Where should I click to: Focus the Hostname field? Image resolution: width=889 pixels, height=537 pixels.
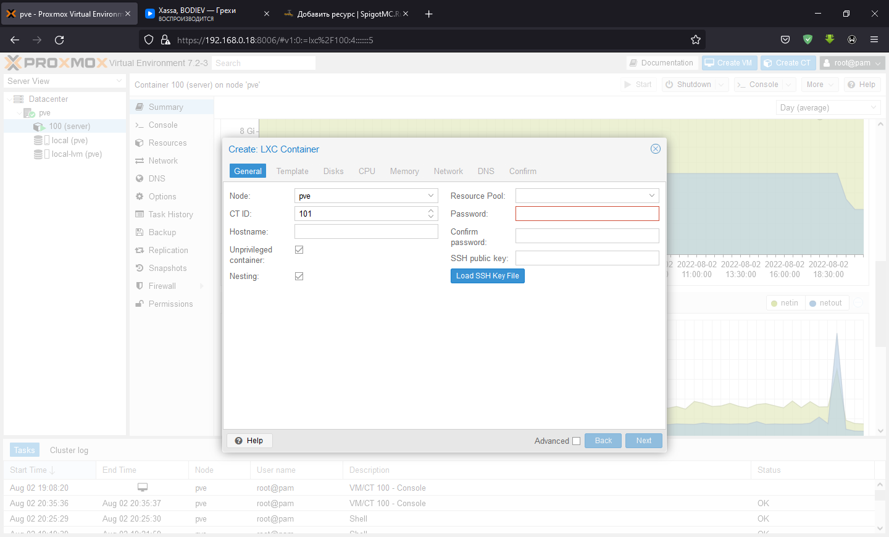[366, 231]
